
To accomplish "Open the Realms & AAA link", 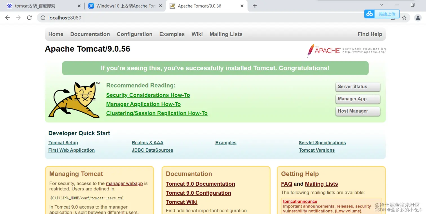I will 148,143.
